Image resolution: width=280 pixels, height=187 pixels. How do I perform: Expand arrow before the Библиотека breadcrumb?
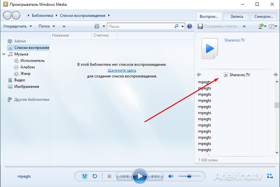point(28,15)
